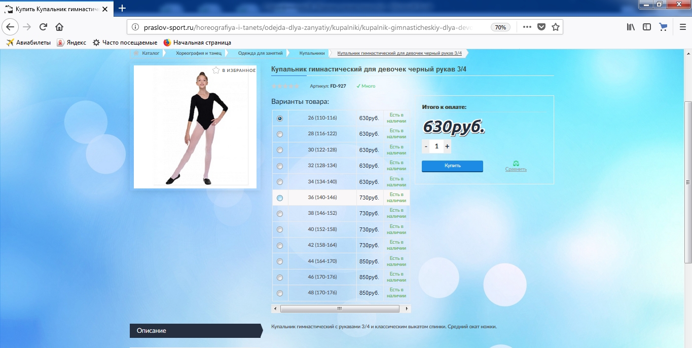
Task: Open the Сравнить comparison link
Action: [x=517, y=169]
